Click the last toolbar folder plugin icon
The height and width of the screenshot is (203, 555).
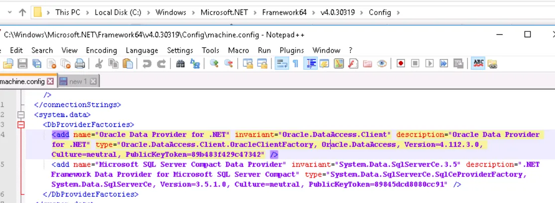click(492, 64)
